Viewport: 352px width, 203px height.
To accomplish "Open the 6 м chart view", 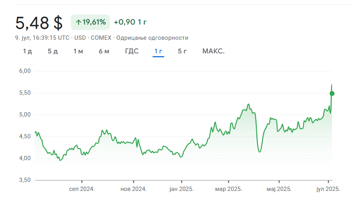I will [104, 51].
